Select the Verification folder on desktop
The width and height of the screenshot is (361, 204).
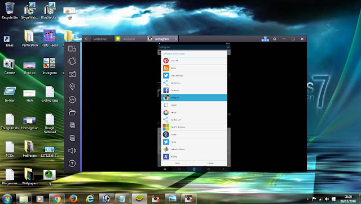29,38
